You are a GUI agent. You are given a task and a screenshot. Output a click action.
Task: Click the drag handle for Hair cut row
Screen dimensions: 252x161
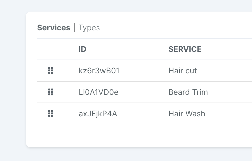click(51, 71)
